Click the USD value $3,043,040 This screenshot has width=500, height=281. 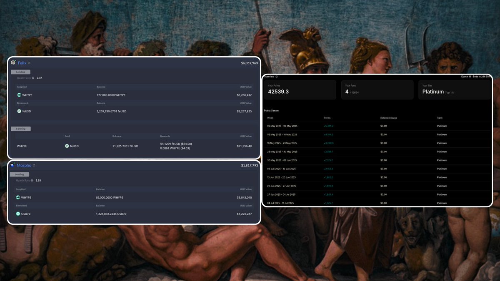pos(244,197)
